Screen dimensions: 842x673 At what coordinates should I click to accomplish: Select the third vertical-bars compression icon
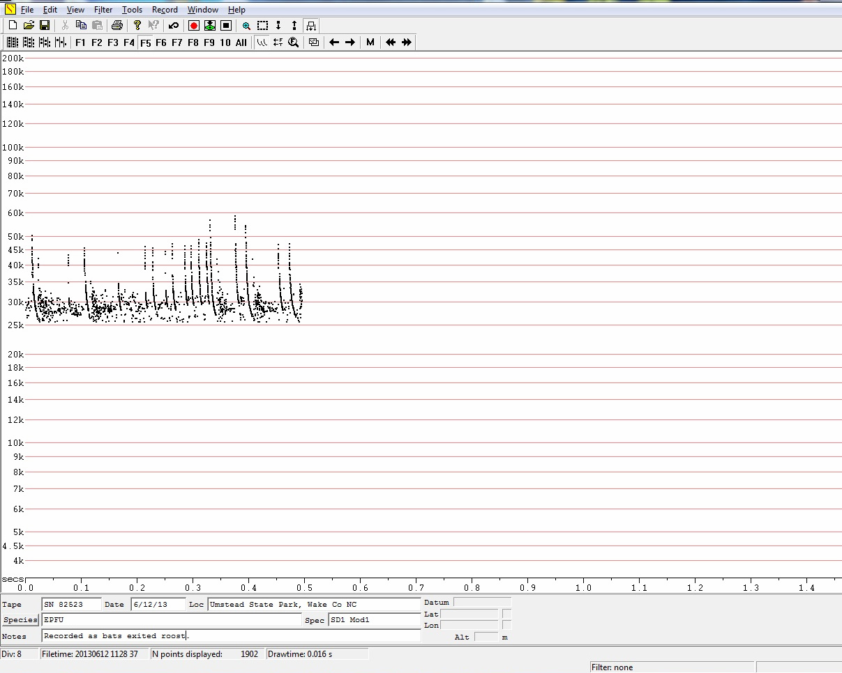[45, 42]
